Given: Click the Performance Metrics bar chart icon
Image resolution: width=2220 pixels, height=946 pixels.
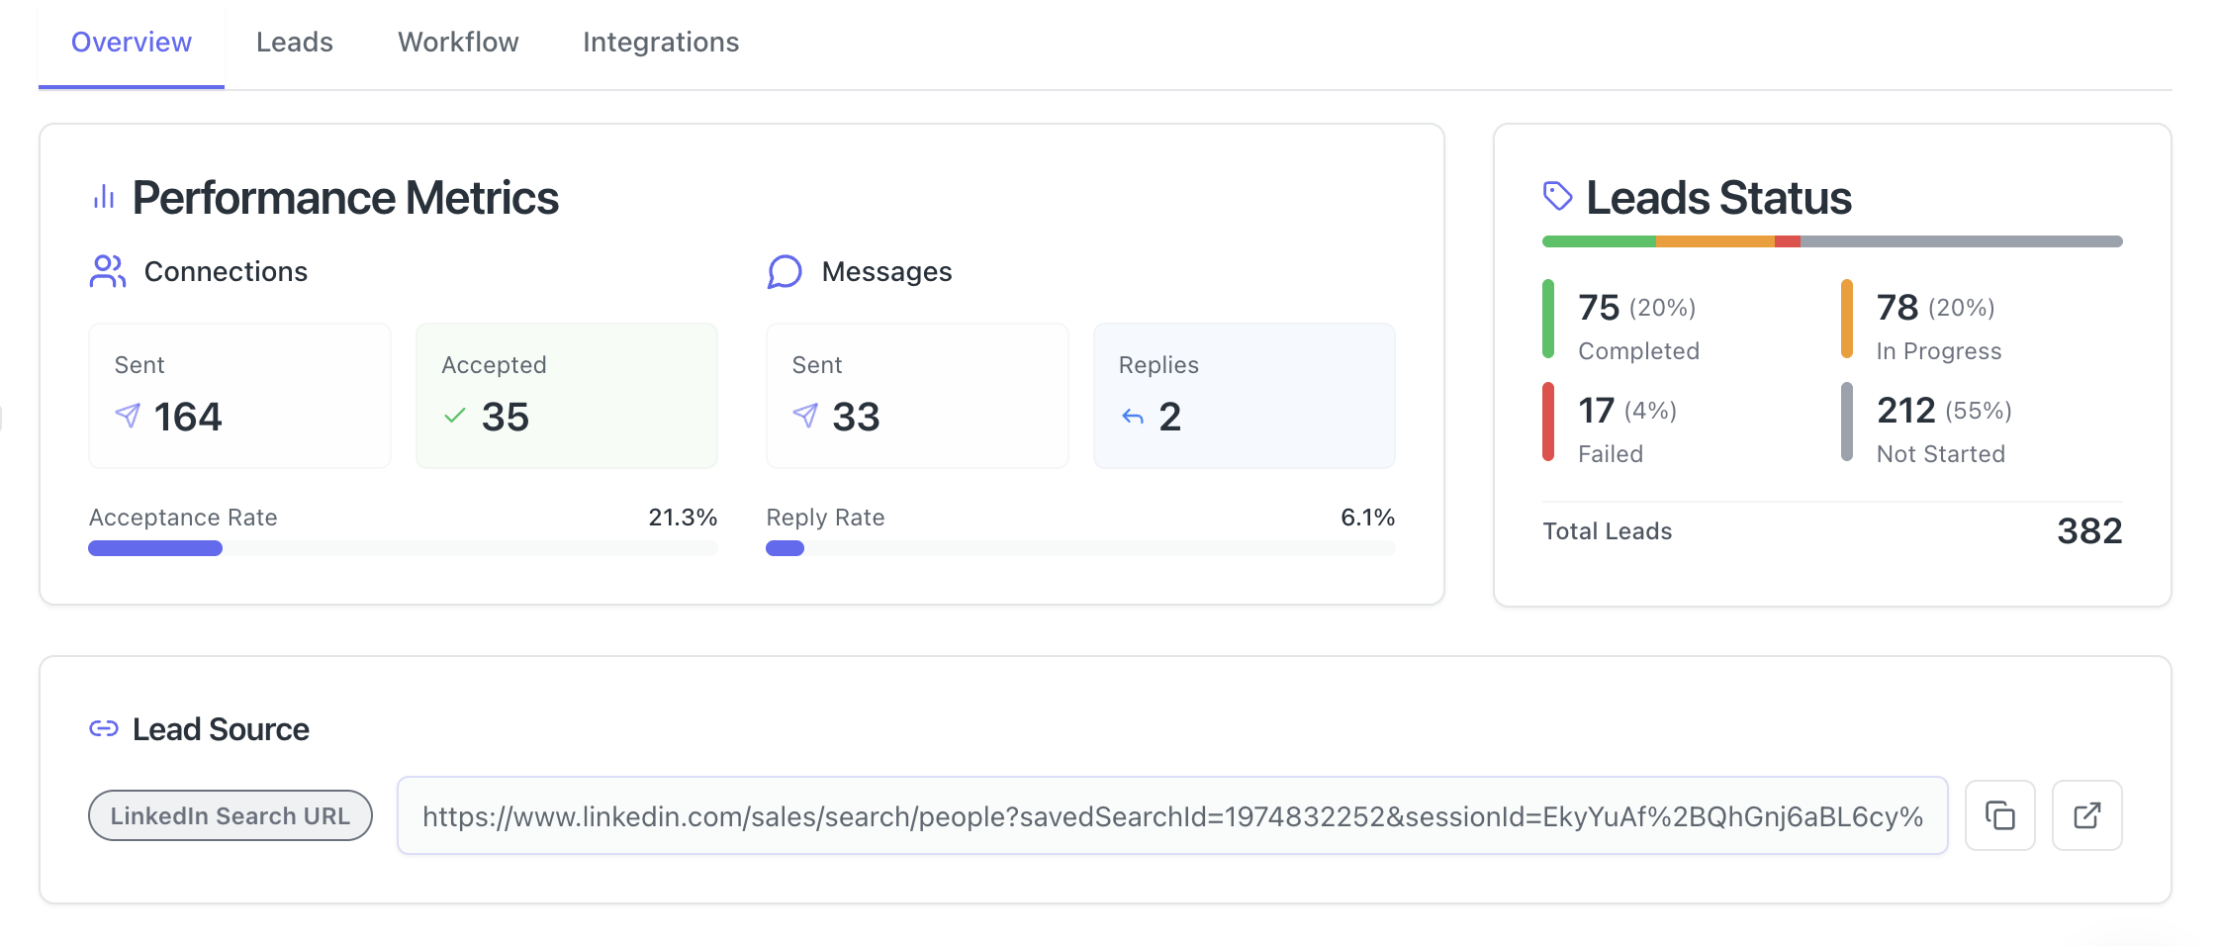Looking at the screenshot, I should coord(104,198).
